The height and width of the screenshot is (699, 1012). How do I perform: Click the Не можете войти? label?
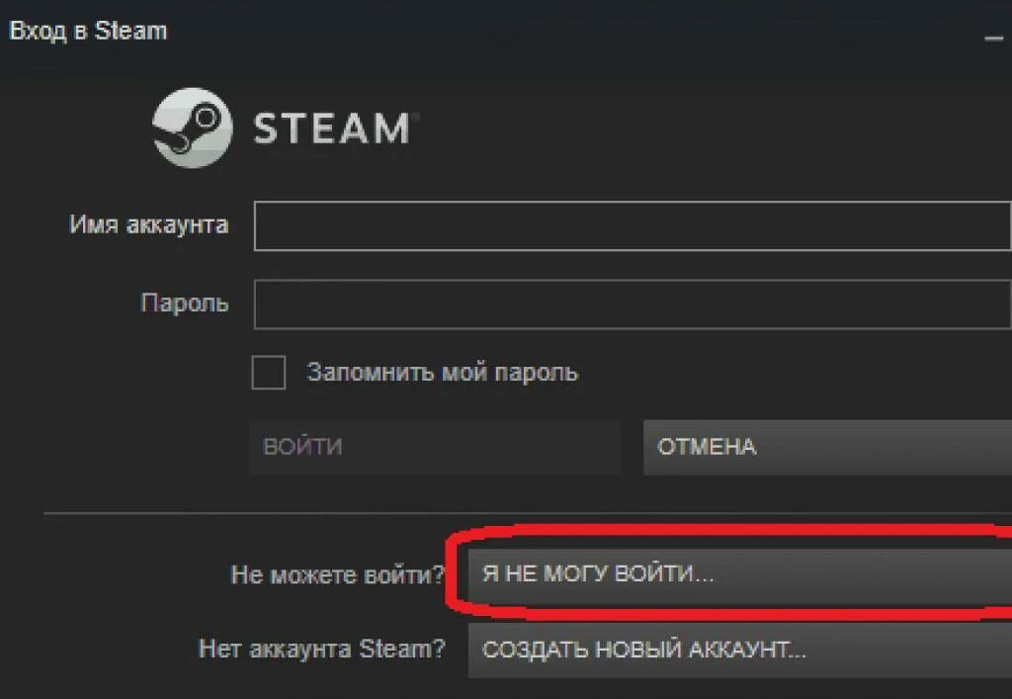[338, 574]
